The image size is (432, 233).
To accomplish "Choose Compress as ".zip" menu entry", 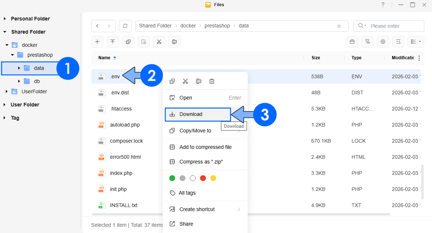I will point(201,162).
